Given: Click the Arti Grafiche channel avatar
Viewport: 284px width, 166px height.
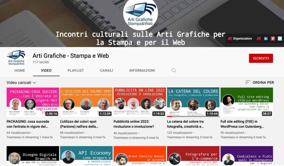Looking at the screenshot, I should 16,58.
